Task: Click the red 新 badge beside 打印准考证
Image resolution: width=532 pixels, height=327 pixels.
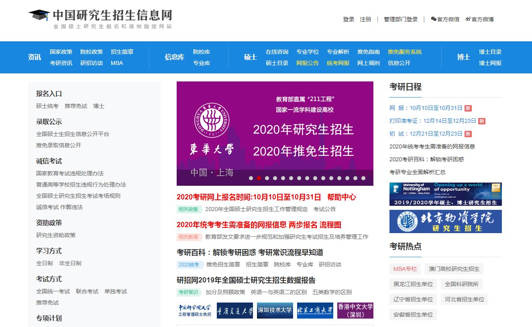Action: pos(481,121)
